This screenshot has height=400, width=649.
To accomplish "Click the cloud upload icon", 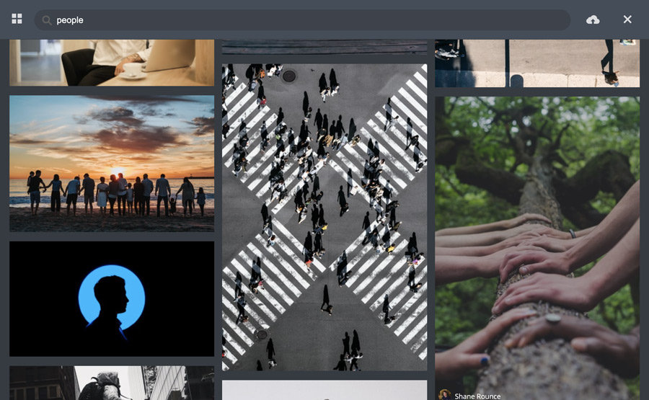I will click(x=593, y=19).
